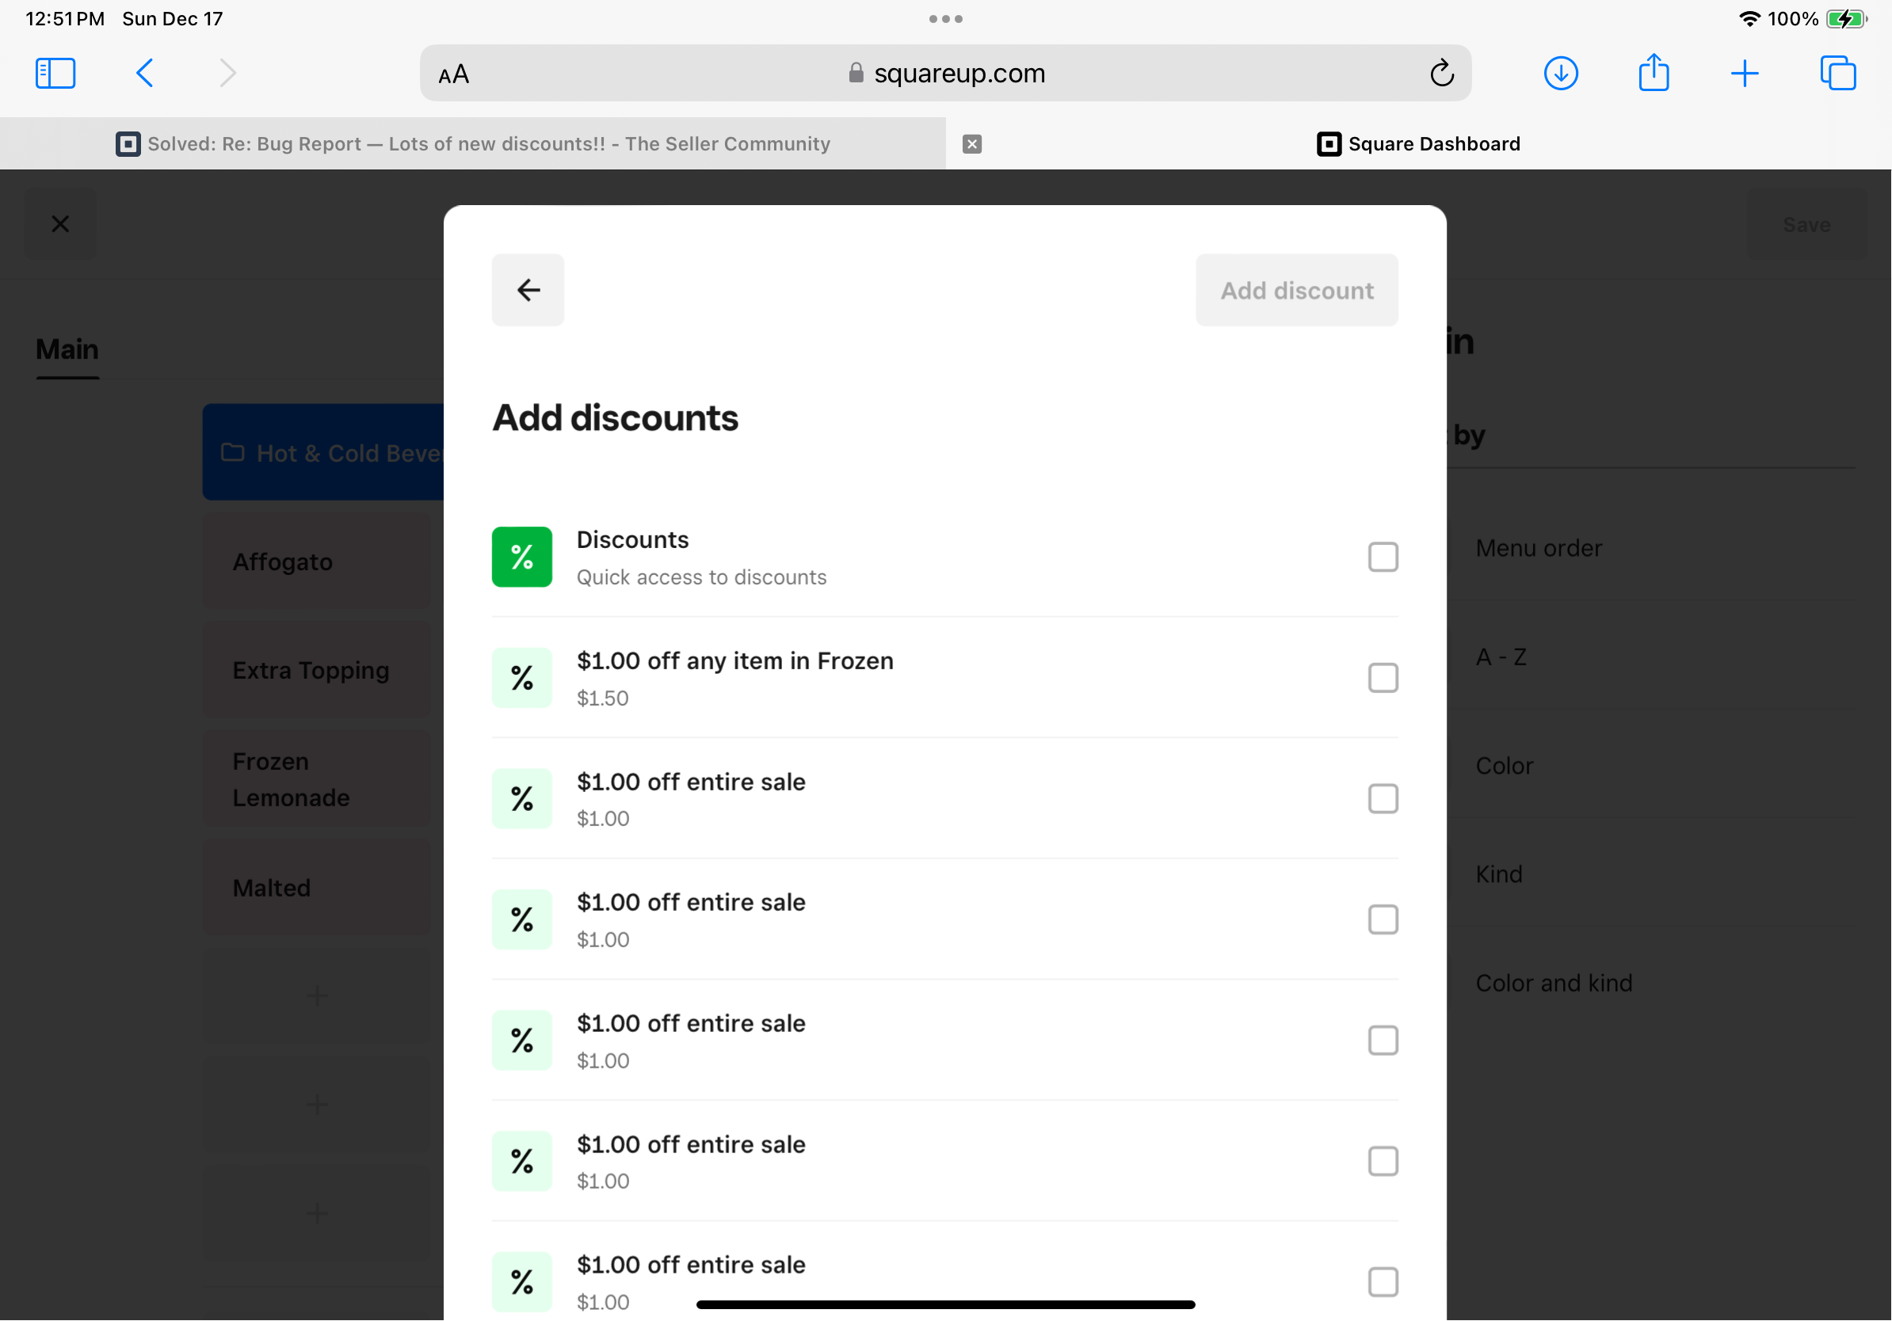1892x1321 pixels.
Task: Show all open tabs overview
Action: click(1837, 74)
